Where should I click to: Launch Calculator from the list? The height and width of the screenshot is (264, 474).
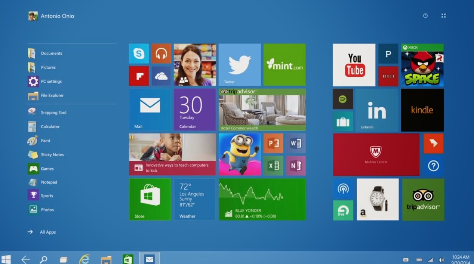click(x=44, y=127)
